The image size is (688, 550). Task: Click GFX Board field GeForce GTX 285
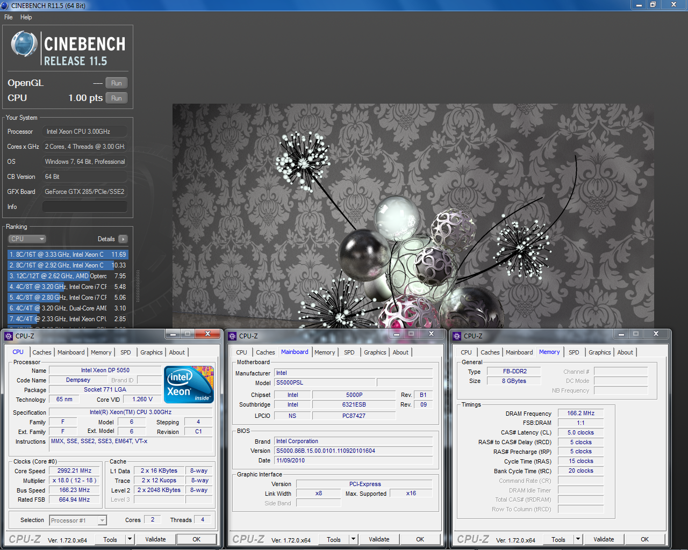coord(85,192)
